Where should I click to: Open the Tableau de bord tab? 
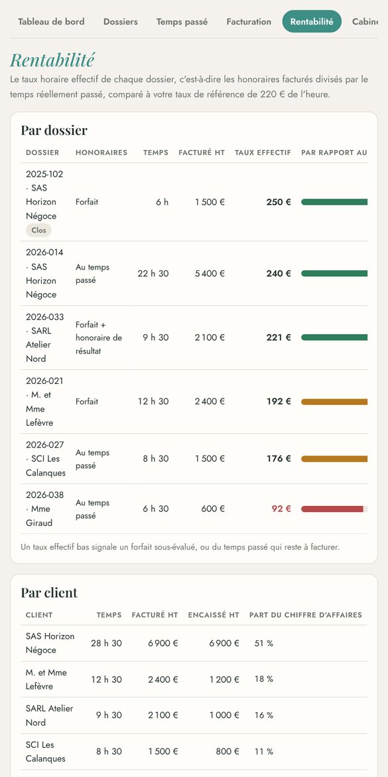pos(51,21)
